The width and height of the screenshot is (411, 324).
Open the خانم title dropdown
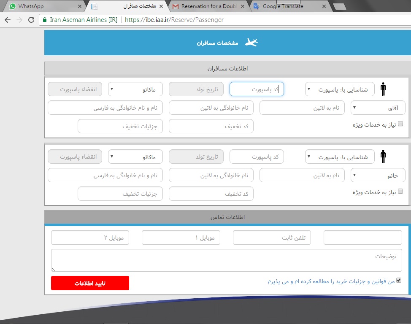pyautogui.click(x=378, y=175)
